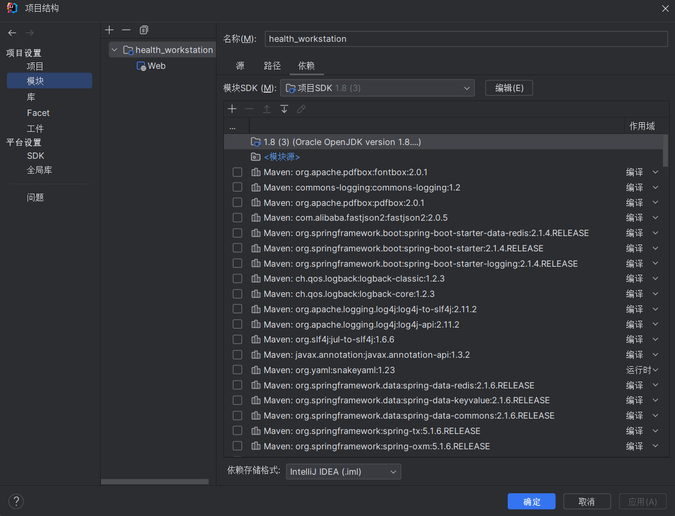Open 项目 in project settings

pyautogui.click(x=35, y=66)
